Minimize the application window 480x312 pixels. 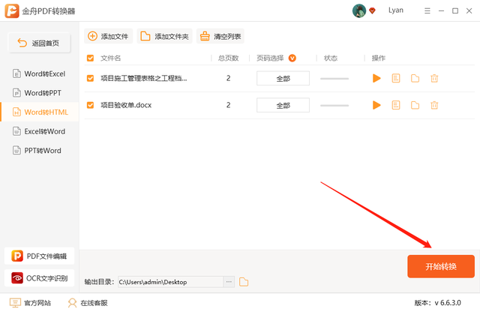click(441, 11)
